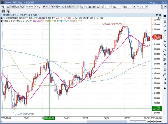
Task: Click the symbol search magnifier icon
Action: [x=38, y=7]
